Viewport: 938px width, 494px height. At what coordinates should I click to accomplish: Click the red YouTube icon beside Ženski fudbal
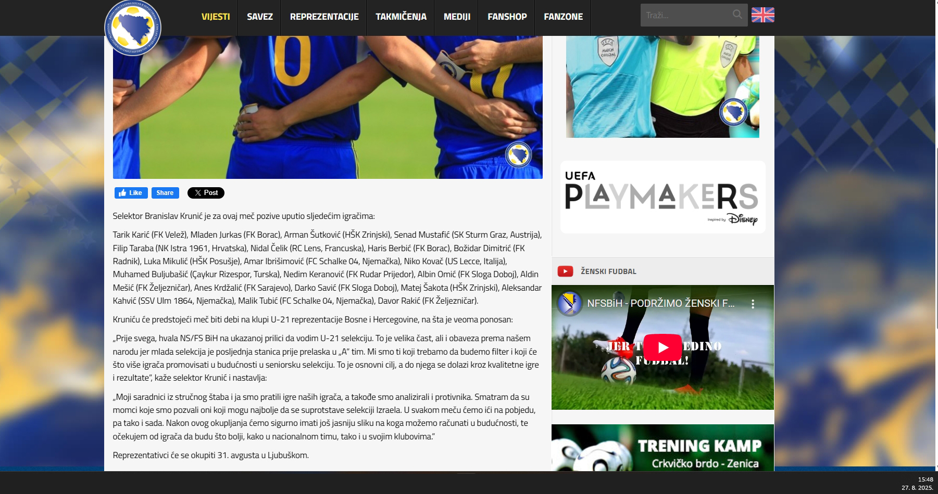pyautogui.click(x=565, y=271)
